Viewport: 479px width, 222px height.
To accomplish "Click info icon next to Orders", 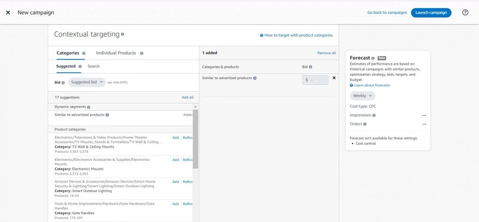I will [365, 124].
